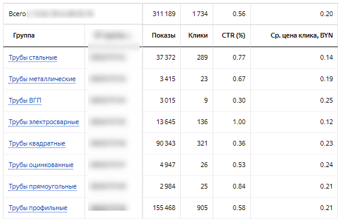The image size is (342, 222).
Task: Select total CTR value 0.56
Action: [x=239, y=14]
